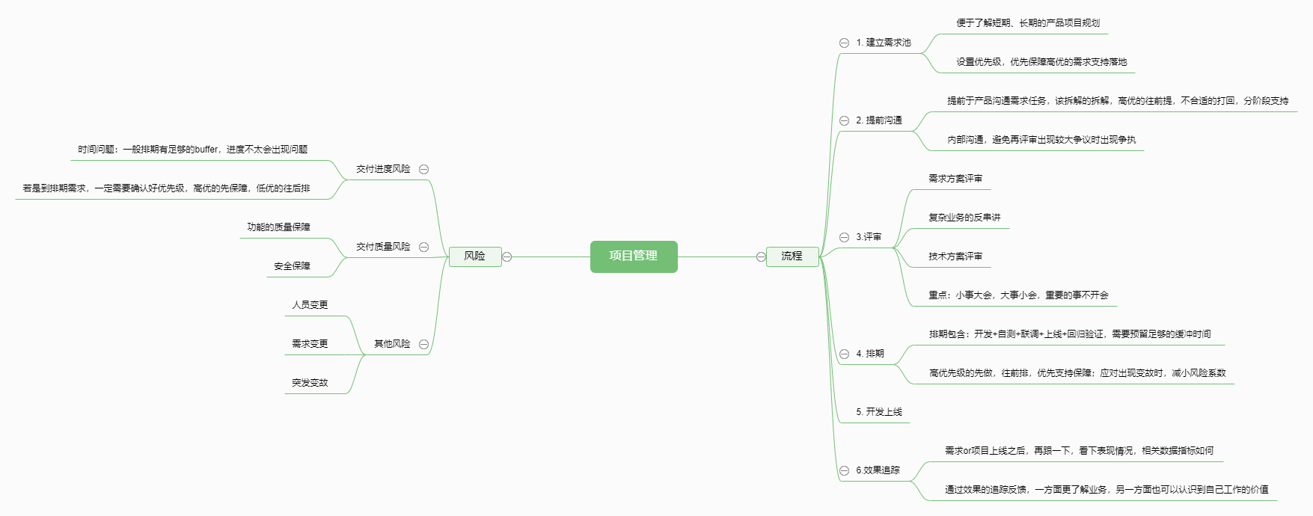Select the 人员变更 leaf node
The width and height of the screenshot is (1313, 516).
click(310, 305)
